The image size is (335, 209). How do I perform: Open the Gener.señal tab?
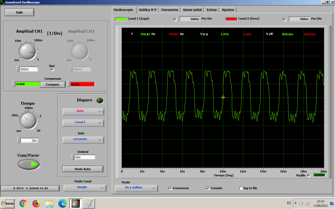tap(192, 10)
